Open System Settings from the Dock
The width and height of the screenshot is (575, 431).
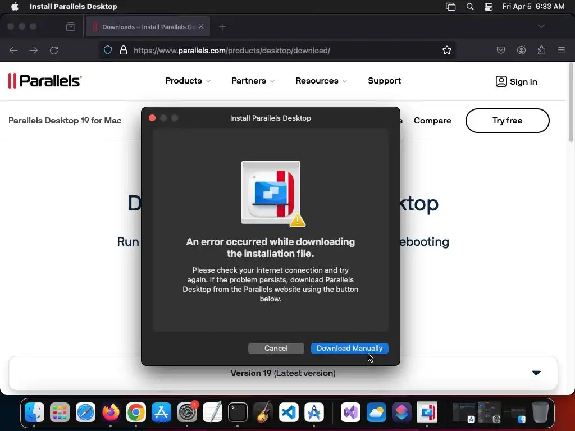click(x=187, y=412)
